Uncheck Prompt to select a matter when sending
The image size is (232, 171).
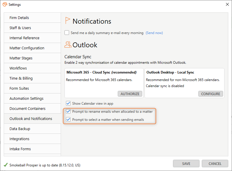pos(68,119)
